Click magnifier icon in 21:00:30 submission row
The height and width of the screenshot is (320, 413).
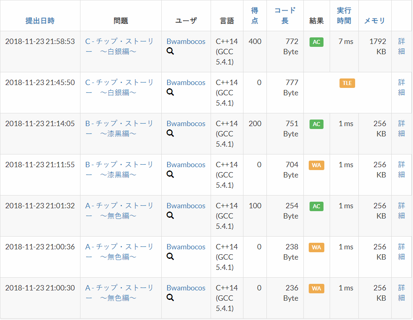click(x=170, y=297)
